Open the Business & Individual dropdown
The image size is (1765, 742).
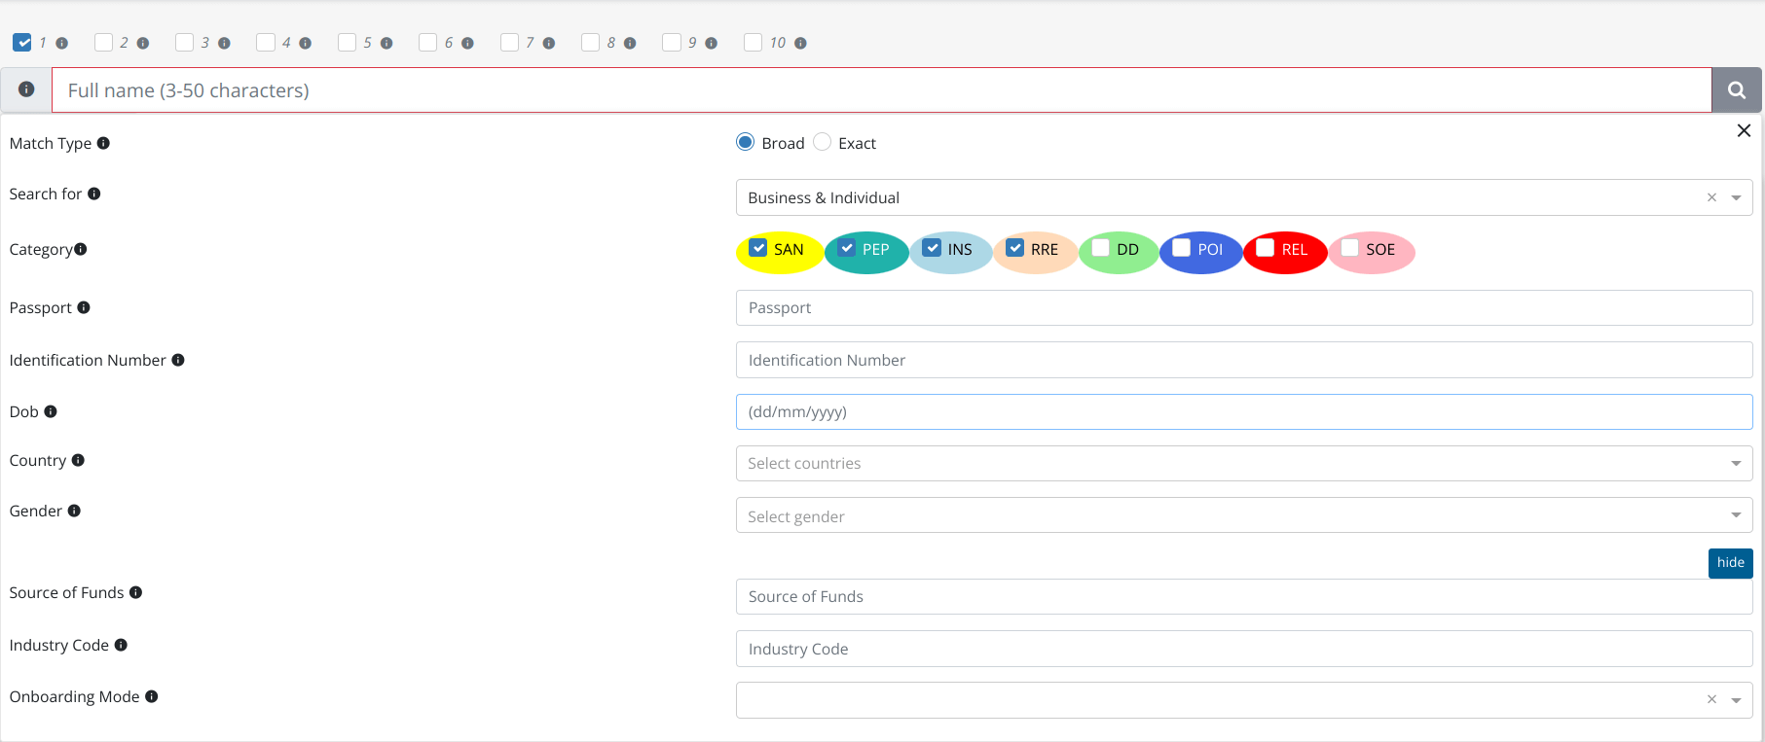(x=1244, y=197)
